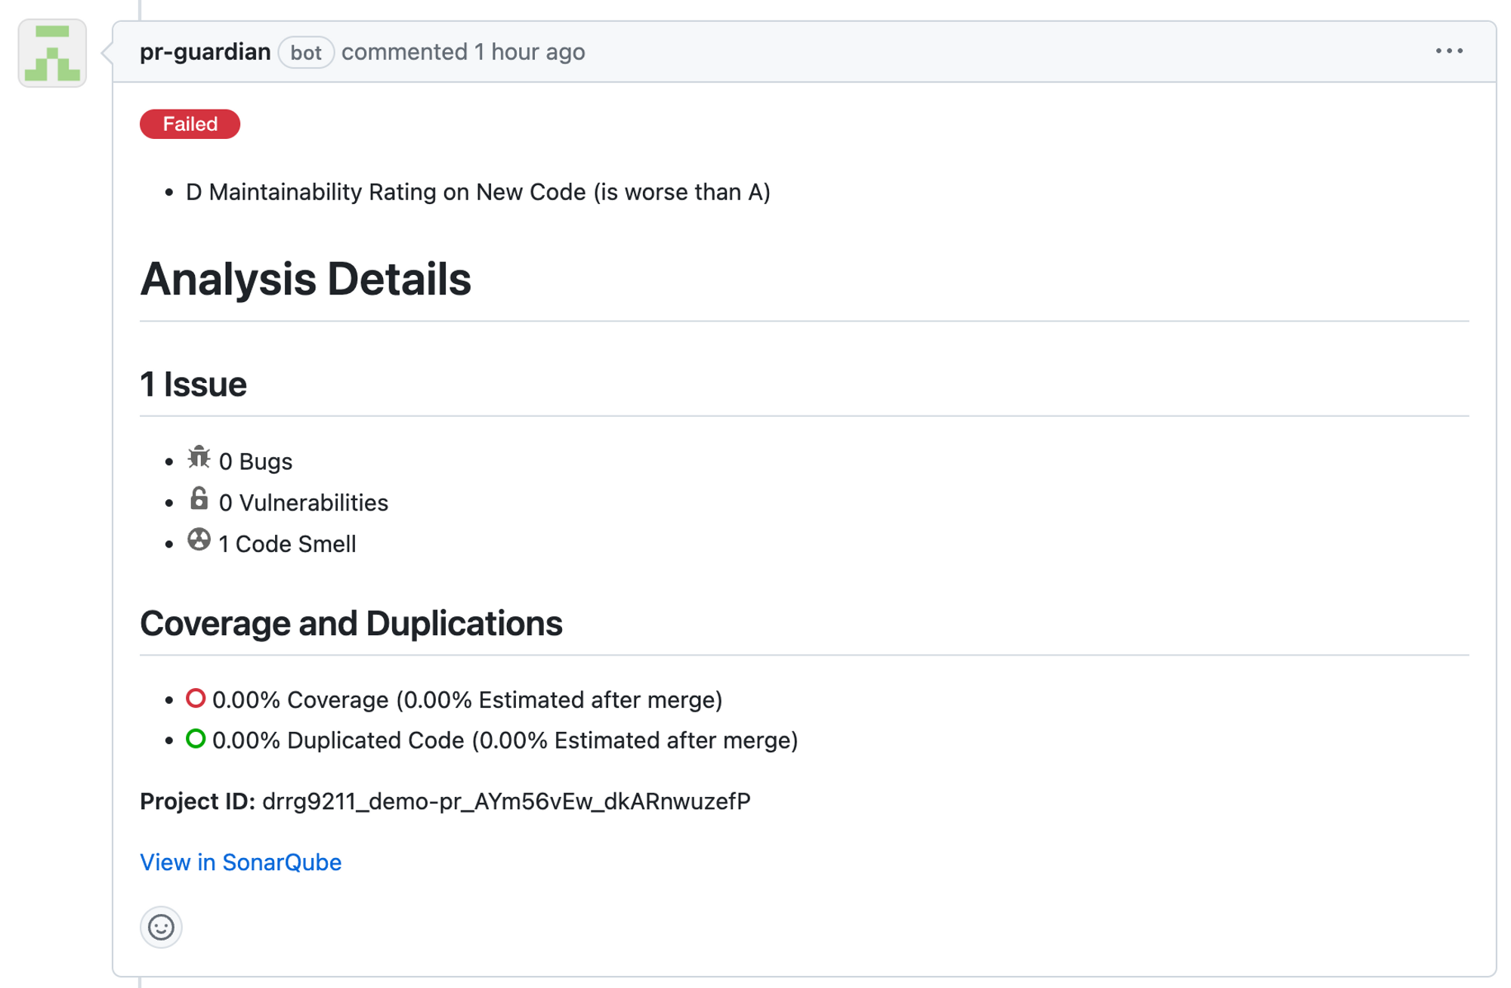The height and width of the screenshot is (988, 1511).
Task: Click the pr-guardian username
Action: tap(205, 52)
